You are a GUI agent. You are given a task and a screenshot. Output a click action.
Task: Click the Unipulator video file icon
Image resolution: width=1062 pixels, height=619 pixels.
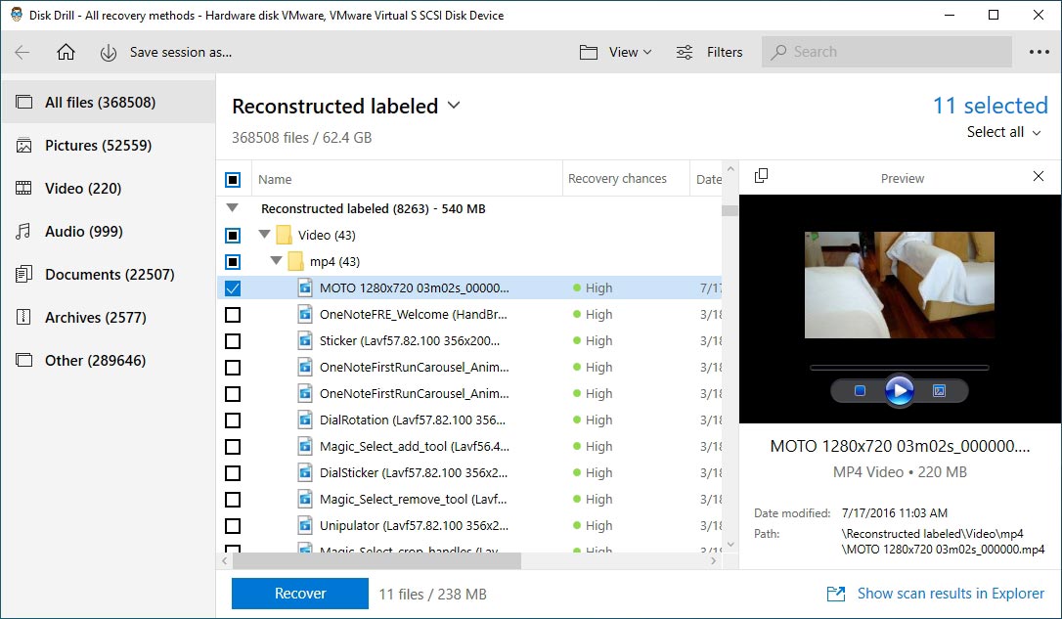(x=305, y=525)
